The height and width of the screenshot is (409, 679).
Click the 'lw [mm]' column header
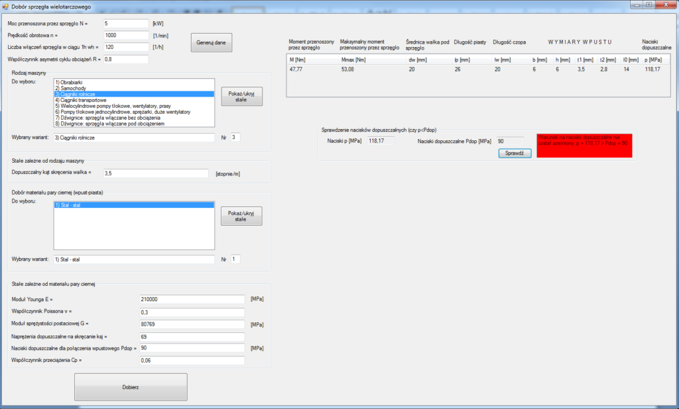tap(511, 60)
